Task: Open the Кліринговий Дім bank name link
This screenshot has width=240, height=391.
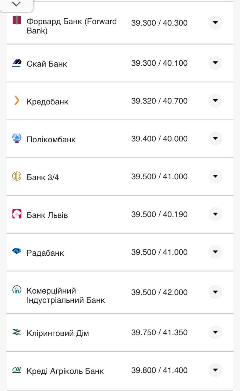Action: pos(58,333)
